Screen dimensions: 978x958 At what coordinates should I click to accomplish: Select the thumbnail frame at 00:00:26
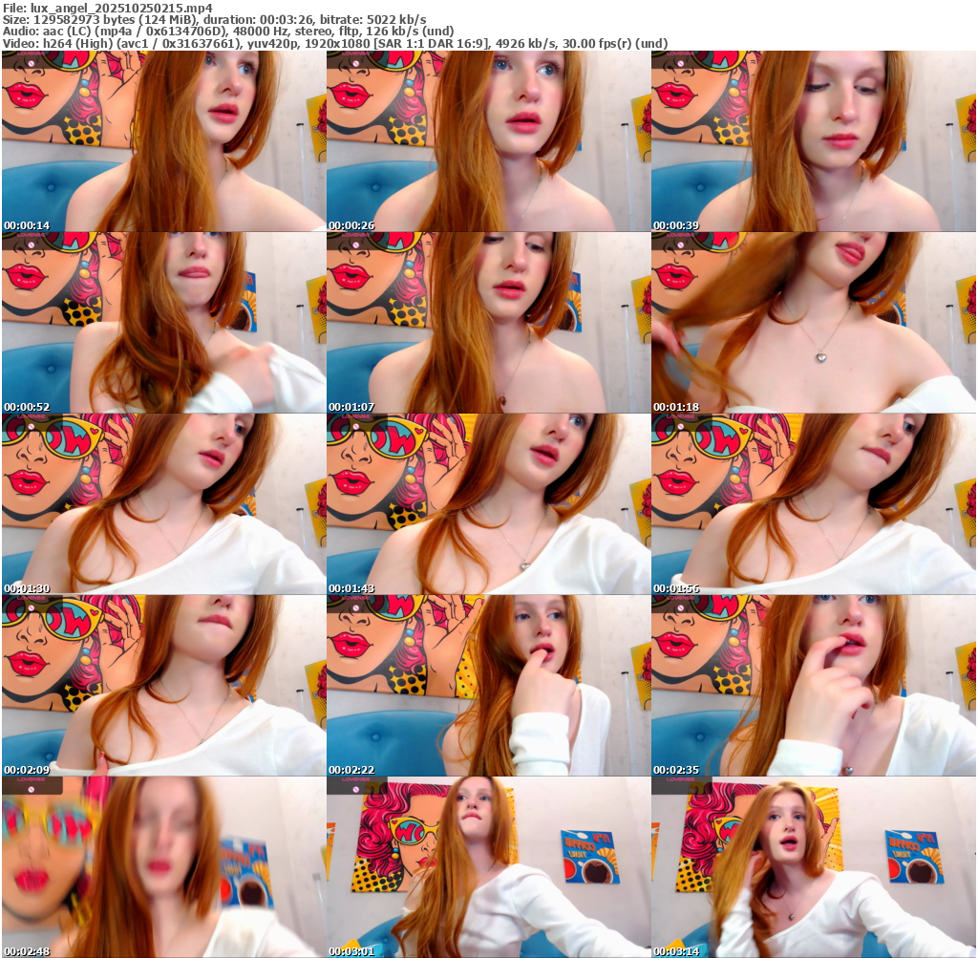[x=488, y=141]
